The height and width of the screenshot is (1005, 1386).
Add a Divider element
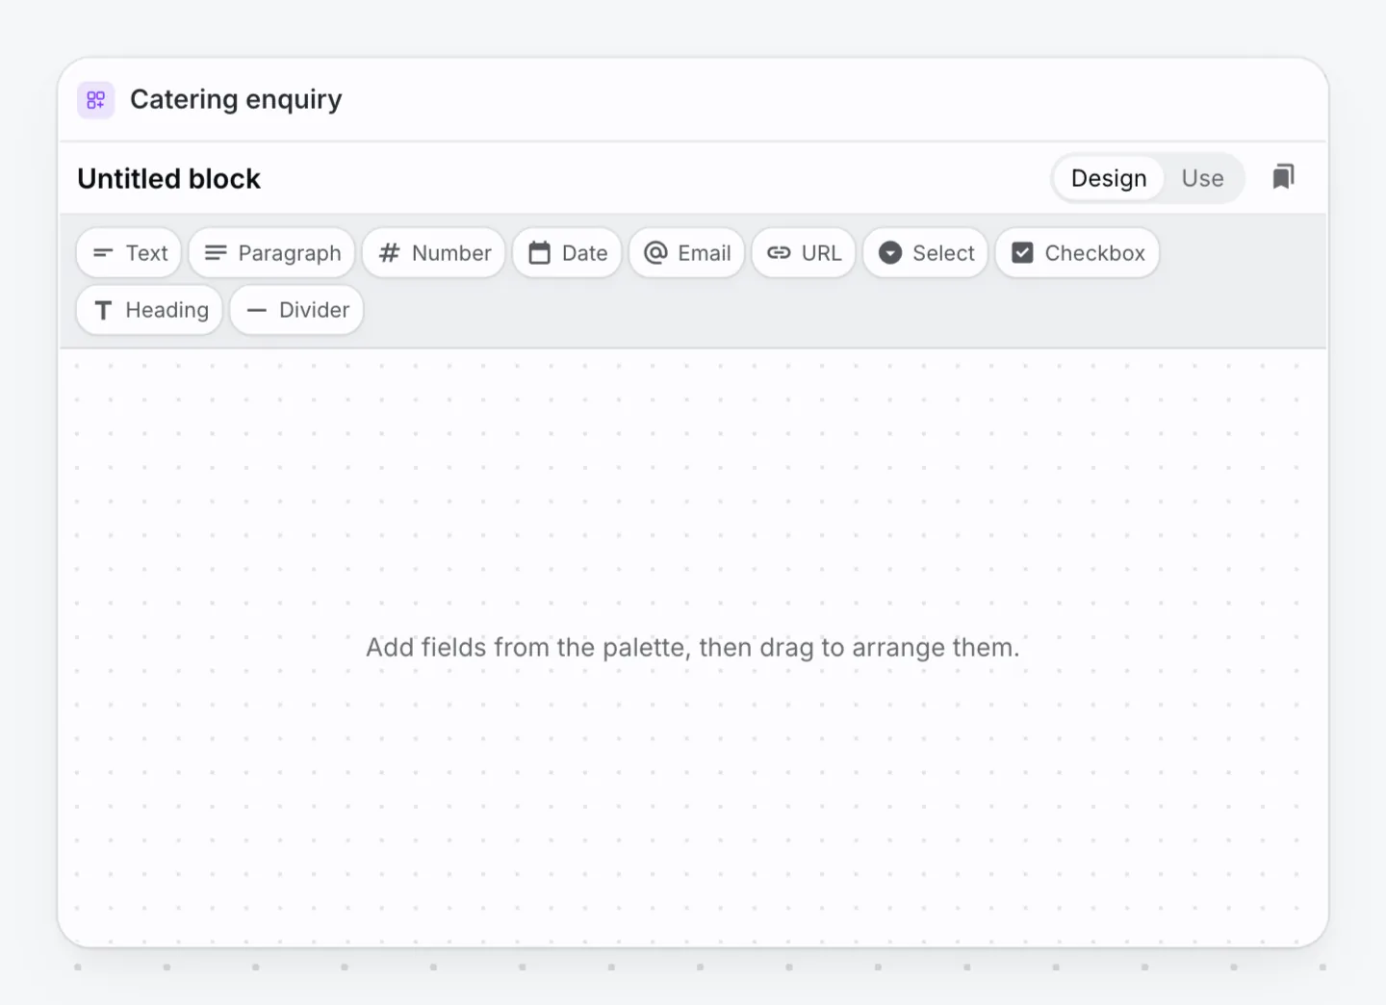coord(296,310)
